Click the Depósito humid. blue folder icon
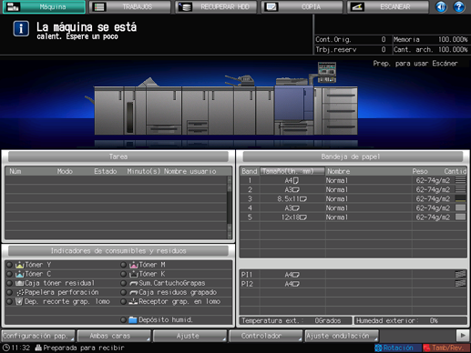The width and height of the screenshot is (471, 353). [133, 320]
